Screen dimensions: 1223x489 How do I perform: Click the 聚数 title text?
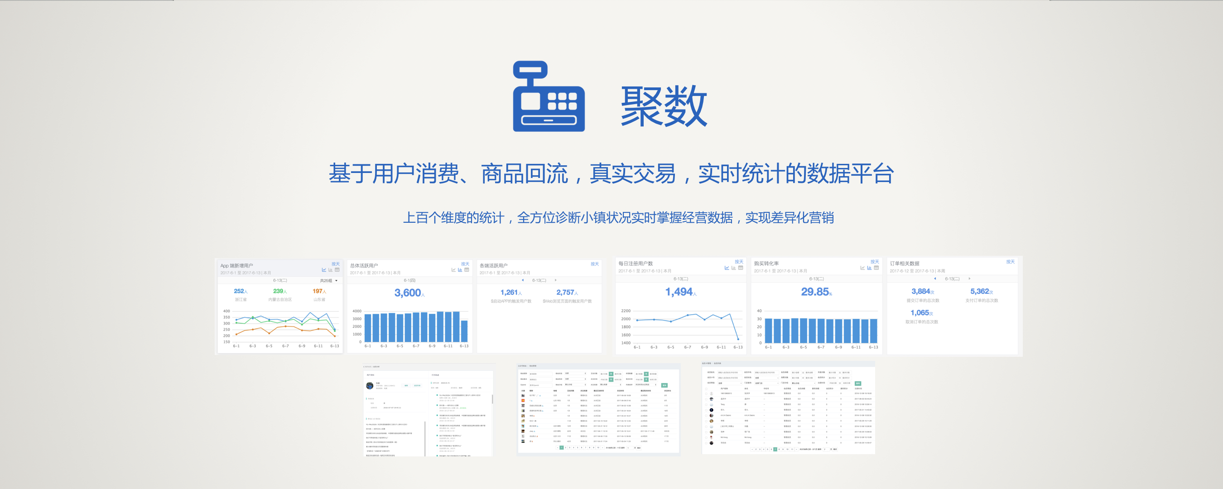[664, 106]
